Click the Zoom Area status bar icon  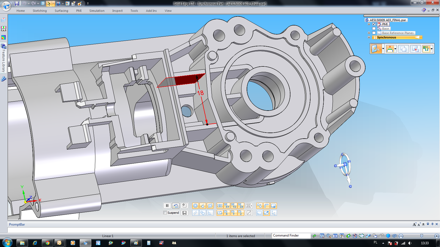click(322, 236)
